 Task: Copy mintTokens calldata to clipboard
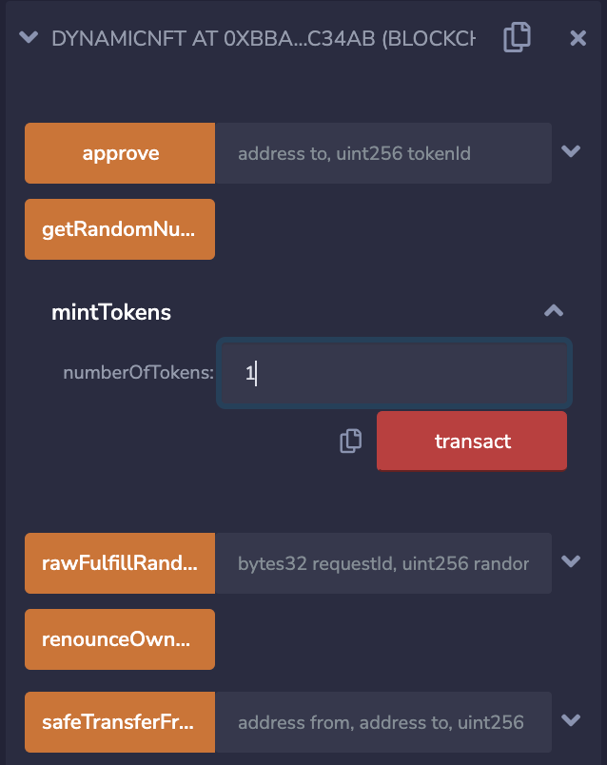point(351,441)
